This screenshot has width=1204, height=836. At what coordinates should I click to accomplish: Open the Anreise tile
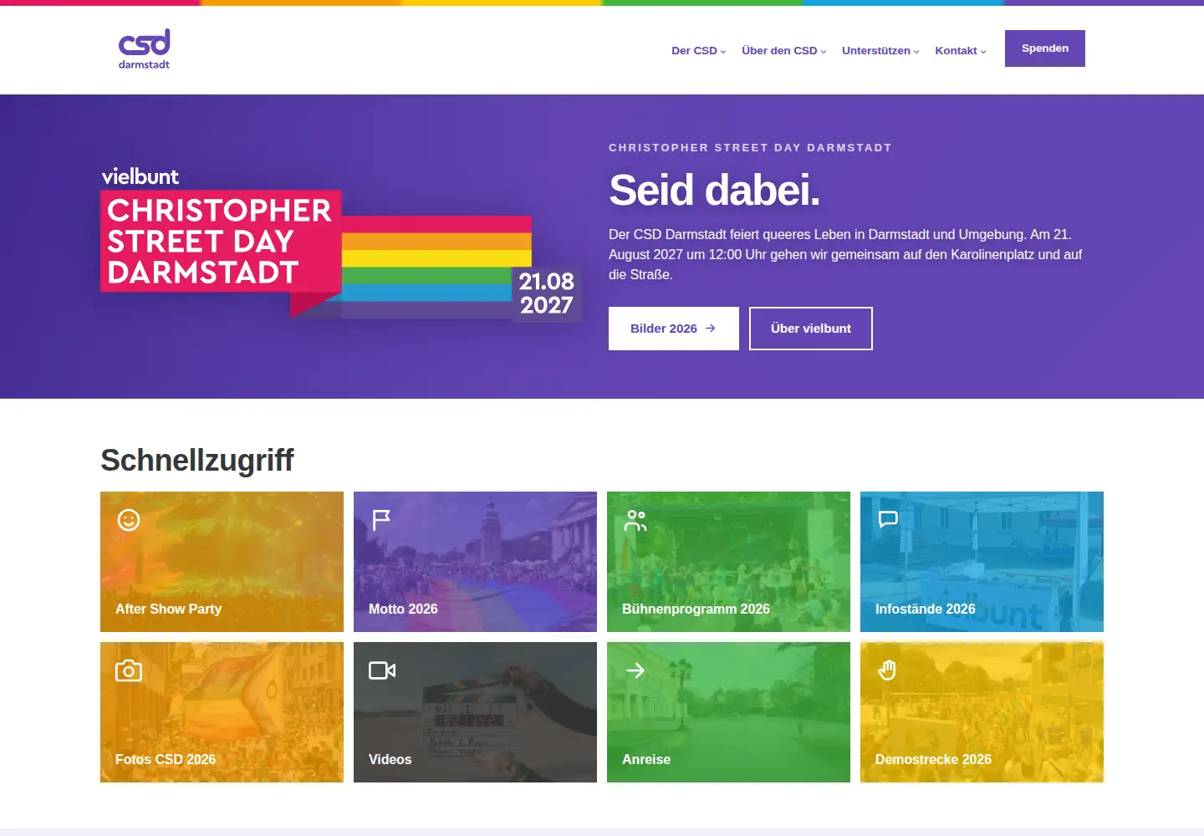coord(728,712)
